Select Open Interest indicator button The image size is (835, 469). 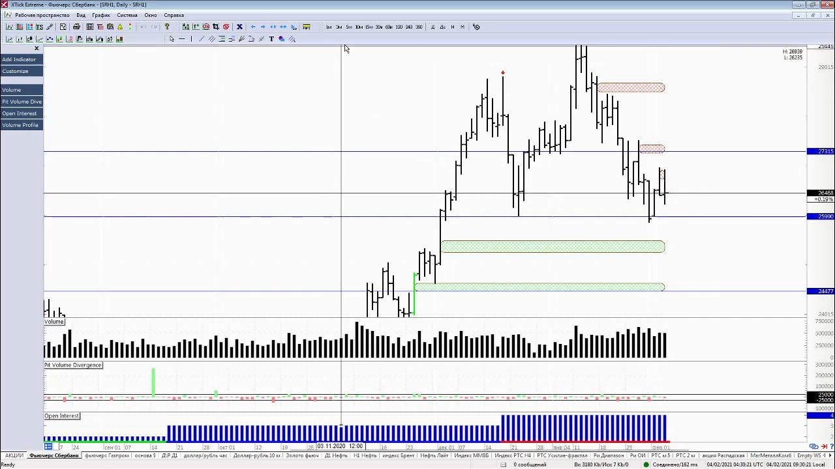coord(22,113)
